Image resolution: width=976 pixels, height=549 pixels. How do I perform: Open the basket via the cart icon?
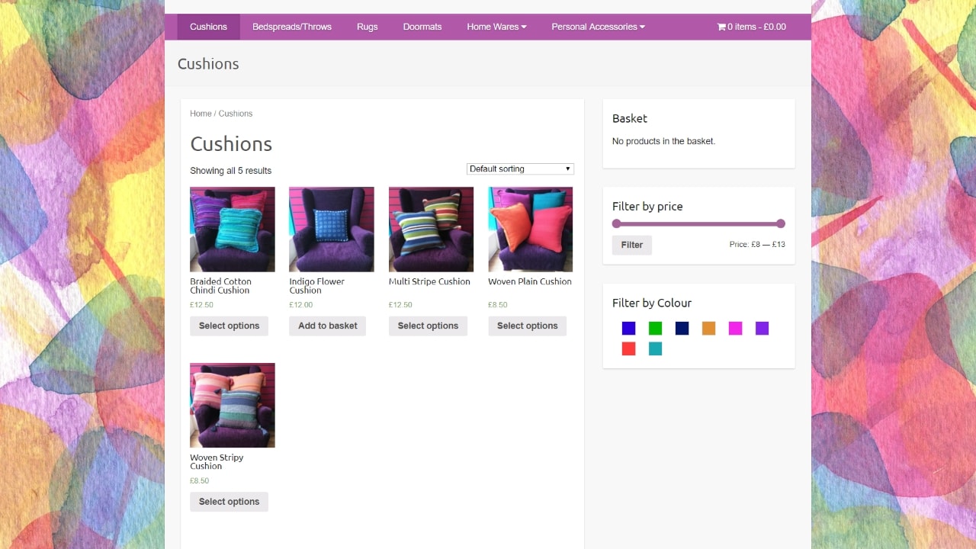tap(751, 26)
